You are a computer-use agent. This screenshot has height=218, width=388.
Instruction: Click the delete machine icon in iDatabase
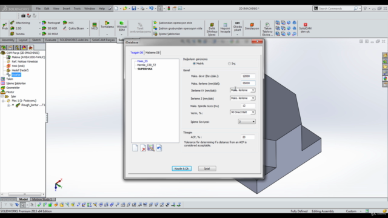(143, 148)
